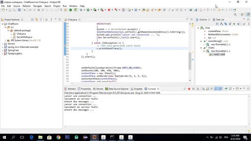Viewport: 251px width, 141px height.
Task: Click the red Stop icon in the main toolbar
Action: tap(109, 10)
